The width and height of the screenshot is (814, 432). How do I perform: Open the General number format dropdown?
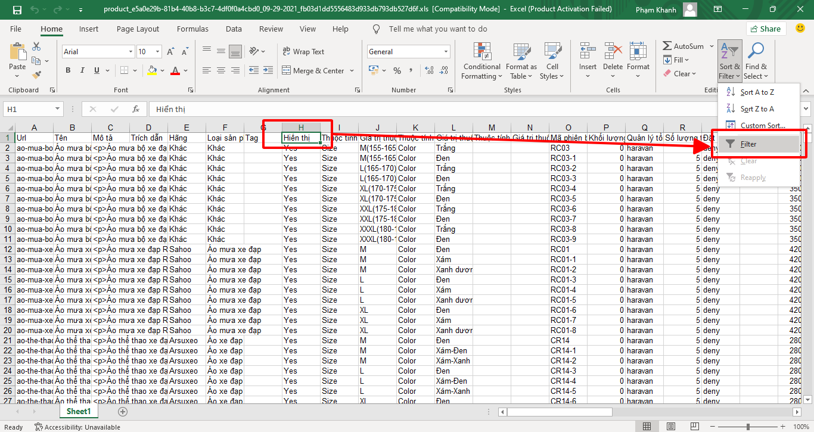coord(446,52)
